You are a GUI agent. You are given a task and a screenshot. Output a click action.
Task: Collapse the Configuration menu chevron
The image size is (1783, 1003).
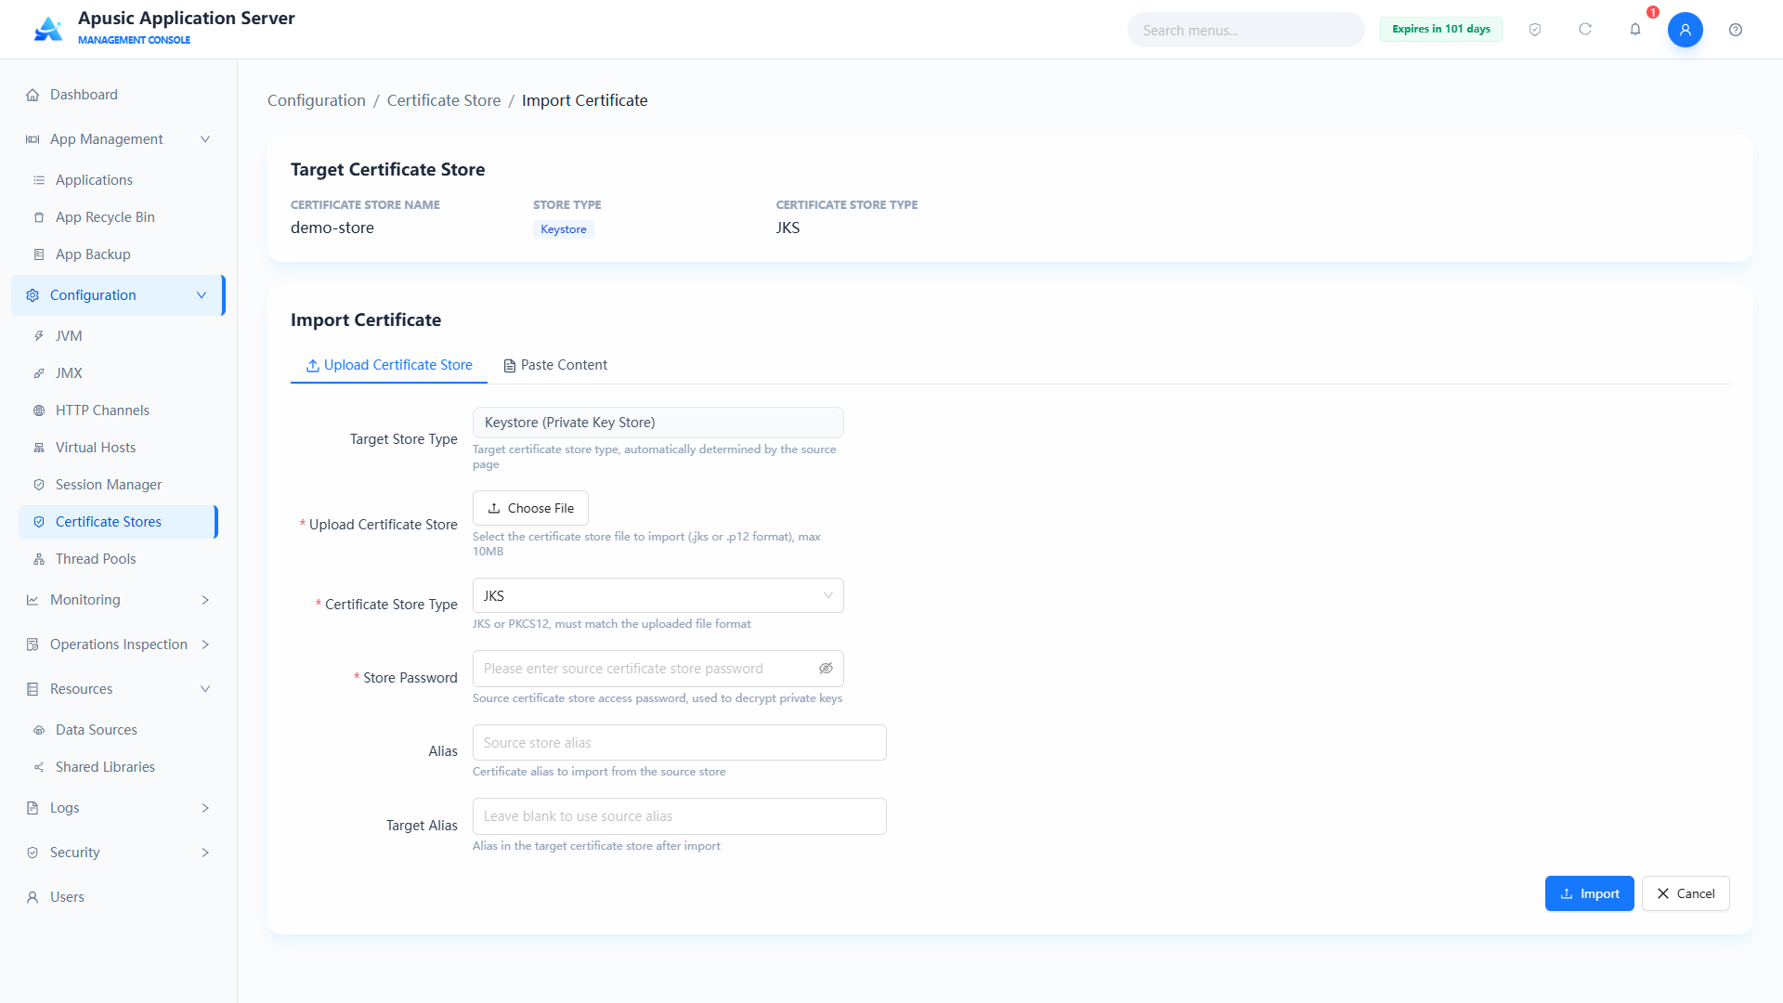[202, 295]
